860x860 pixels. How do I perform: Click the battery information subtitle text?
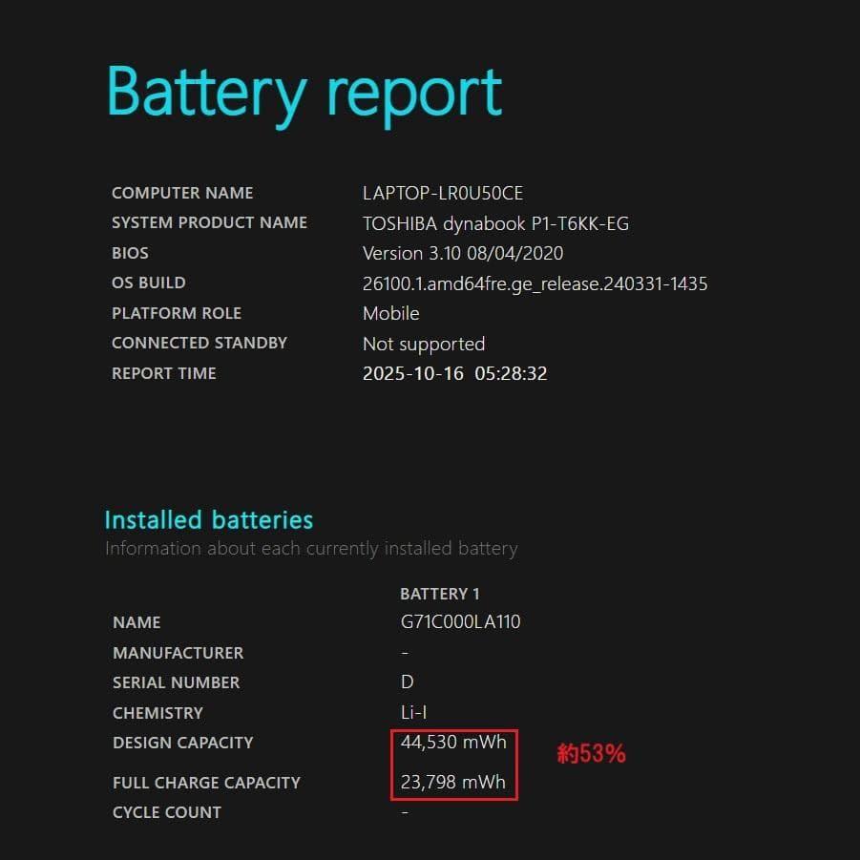coord(311,549)
